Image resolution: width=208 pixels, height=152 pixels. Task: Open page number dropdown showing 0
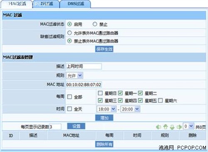click(188, 126)
